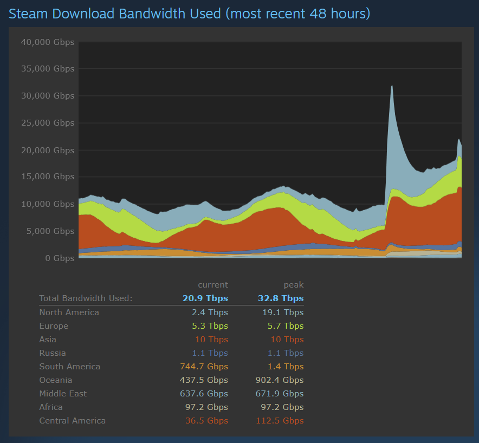Click the 15,000 Gbps axis label
Screen dimensions: 479x443
(48, 177)
